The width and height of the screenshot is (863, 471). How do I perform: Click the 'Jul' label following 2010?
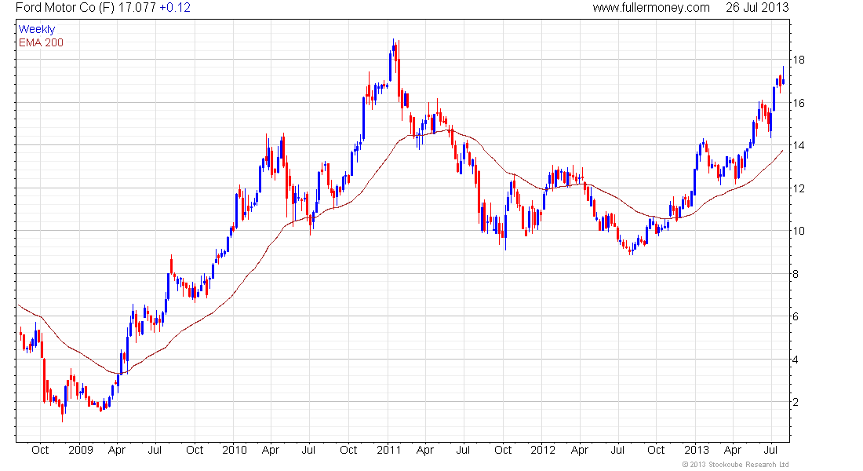click(308, 450)
